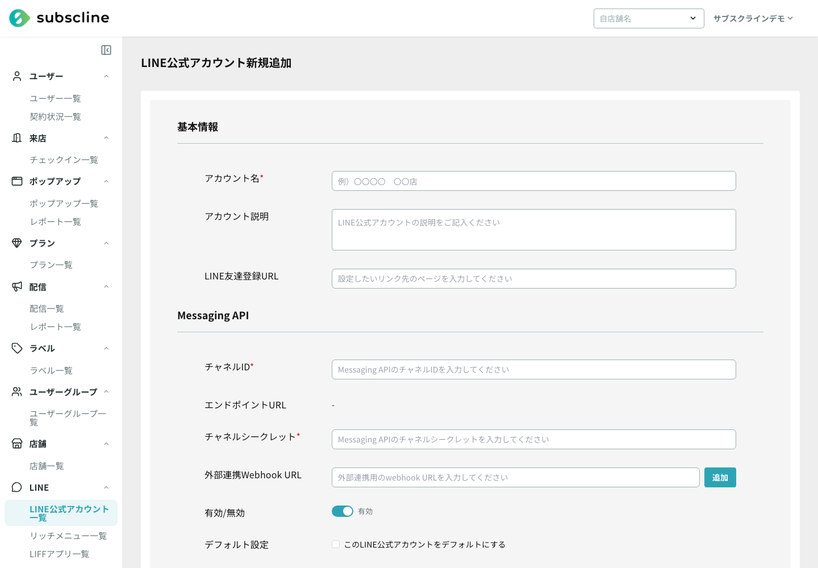Screen dimensions: 818x568
Task: Open リッチメニュー一覧 in sidebar
Action: 68,536
